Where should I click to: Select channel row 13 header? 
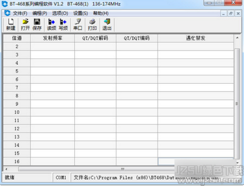click(17, 137)
